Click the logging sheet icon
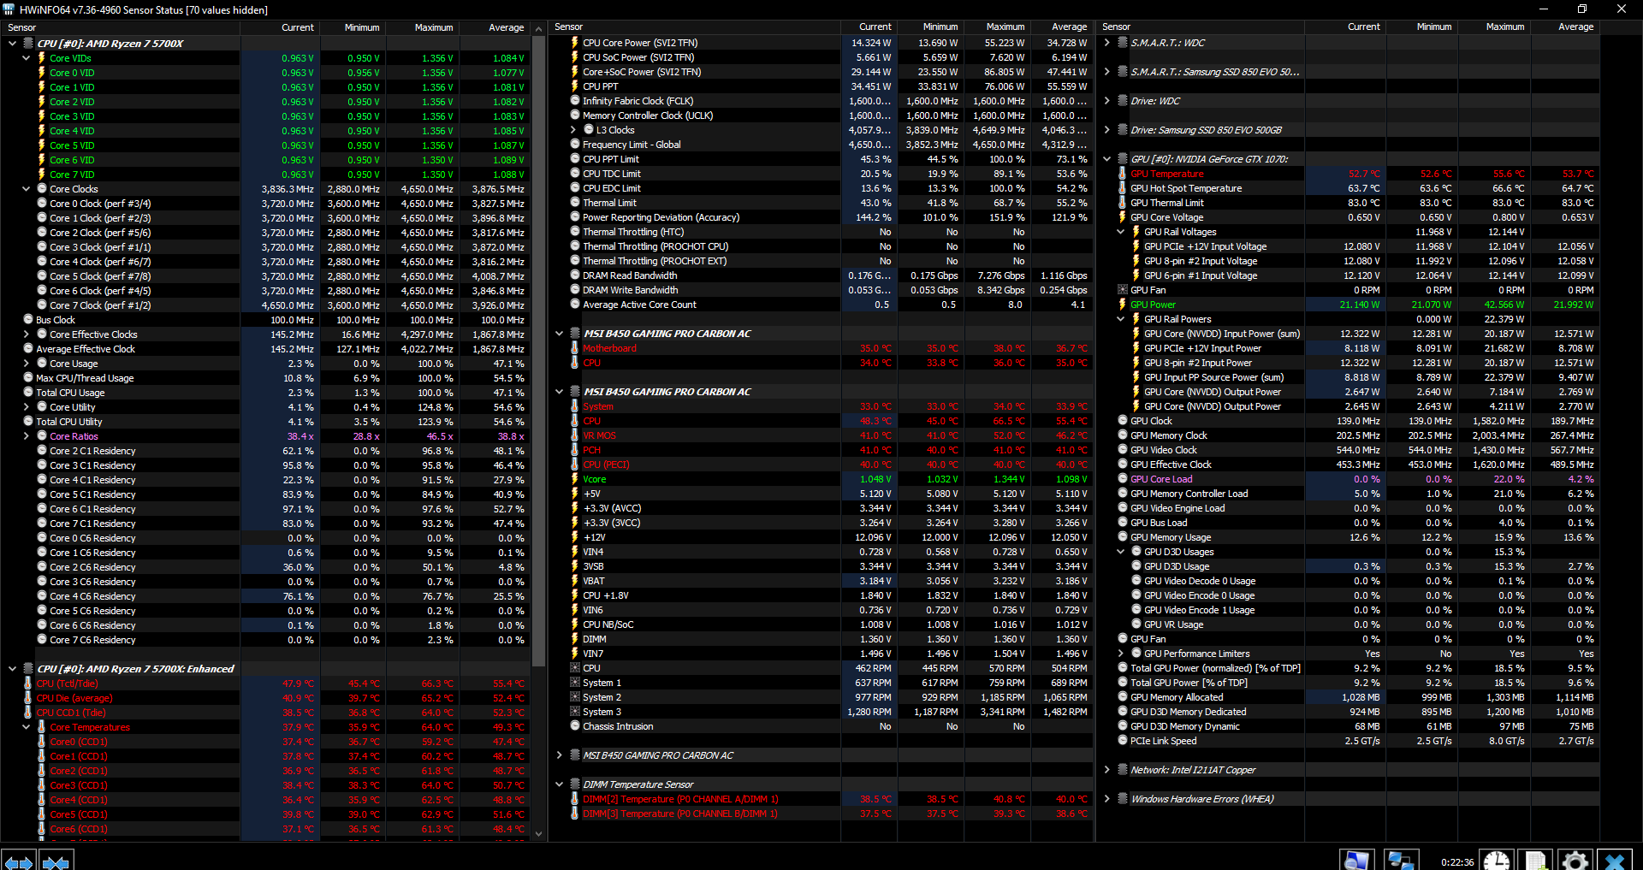The image size is (1643, 870). (x=1535, y=861)
